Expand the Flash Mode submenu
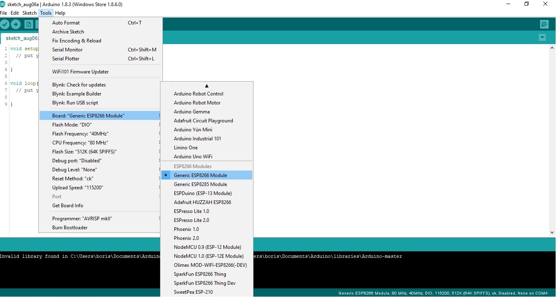Screen dimensions: 556x297 [x=100, y=125]
